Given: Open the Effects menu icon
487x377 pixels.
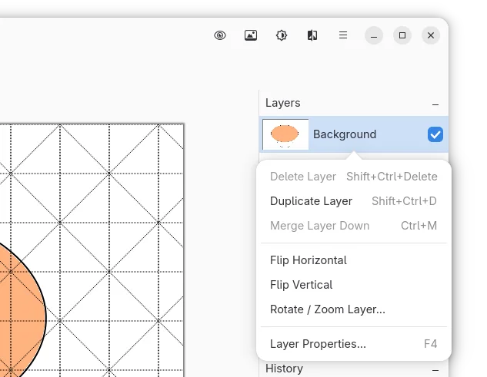Looking at the screenshot, I should (x=312, y=35).
